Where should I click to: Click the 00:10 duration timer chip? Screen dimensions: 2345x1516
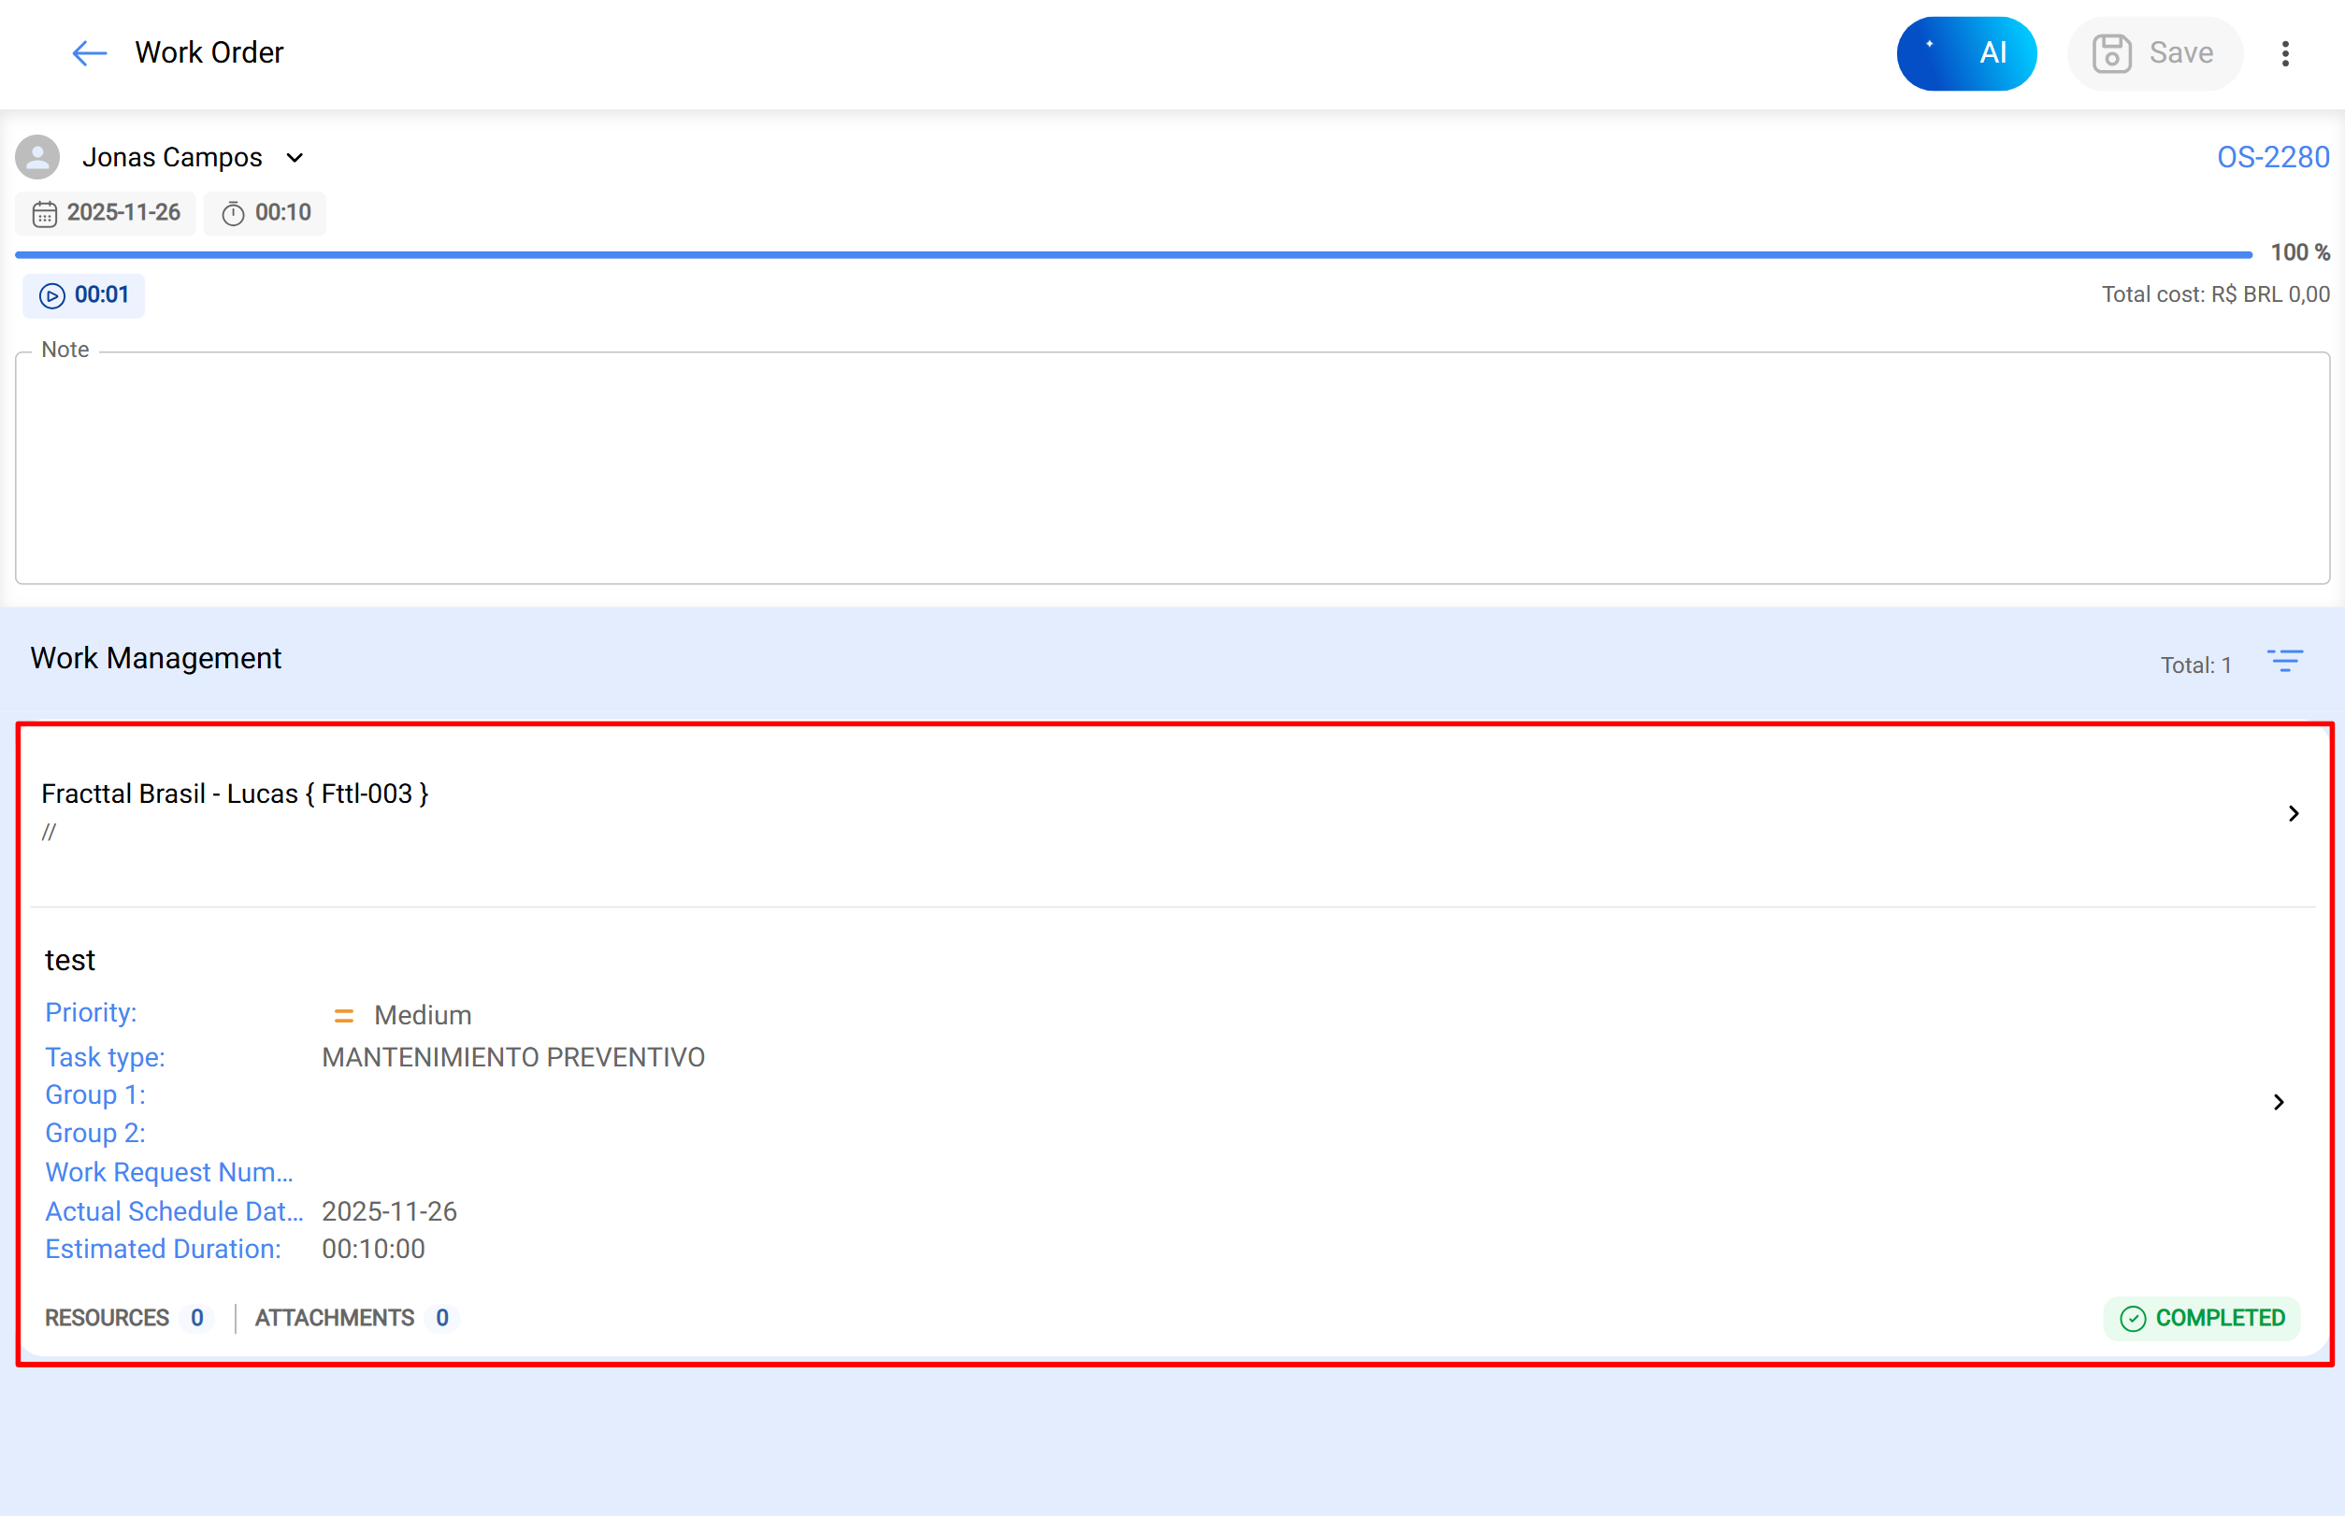pyautogui.click(x=266, y=213)
